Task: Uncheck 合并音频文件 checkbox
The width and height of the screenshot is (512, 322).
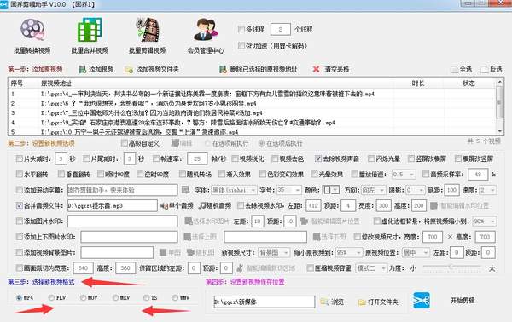Action: tap(20, 205)
